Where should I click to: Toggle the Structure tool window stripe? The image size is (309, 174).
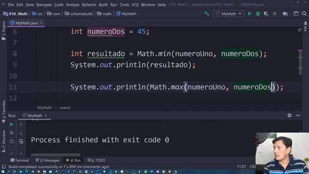(x=3, y=141)
